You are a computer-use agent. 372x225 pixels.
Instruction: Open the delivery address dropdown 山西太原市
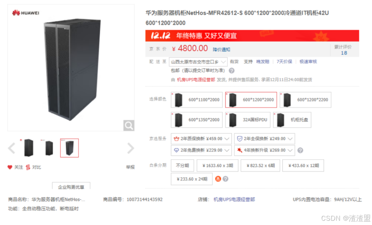click(x=198, y=62)
